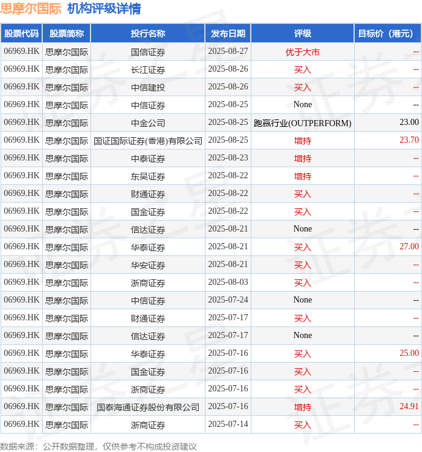The height and width of the screenshot is (452, 422).
Task: Click the 目标价（港元） column header
Action: [x=388, y=34]
